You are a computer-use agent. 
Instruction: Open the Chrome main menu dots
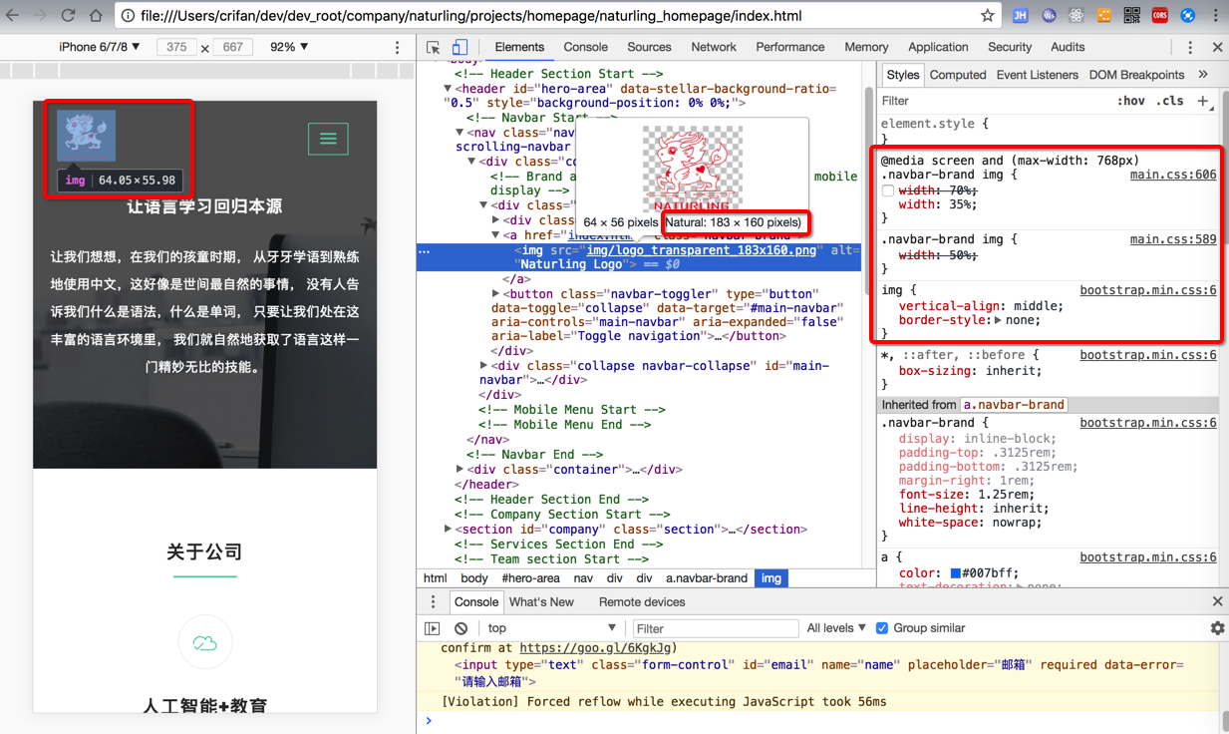[1215, 15]
